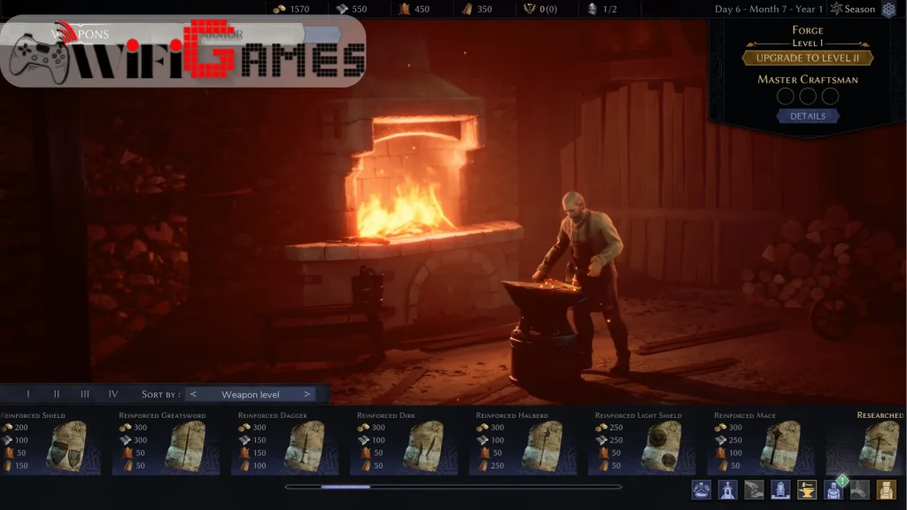Click the Reinforced Mace title text
The image size is (907, 510).
[744, 415]
